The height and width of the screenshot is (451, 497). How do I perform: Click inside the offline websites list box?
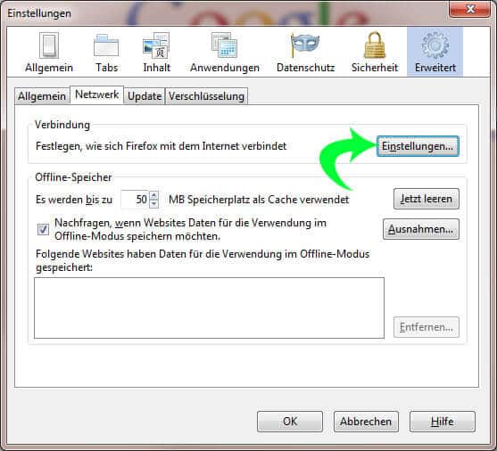(x=209, y=307)
